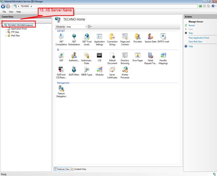This screenshot has height=176, width=217.
Task: Open Pages and Controls feature
Action: 125,40
